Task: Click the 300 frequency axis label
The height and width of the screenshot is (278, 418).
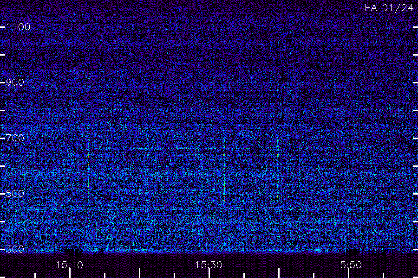Action: tap(15, 249)
